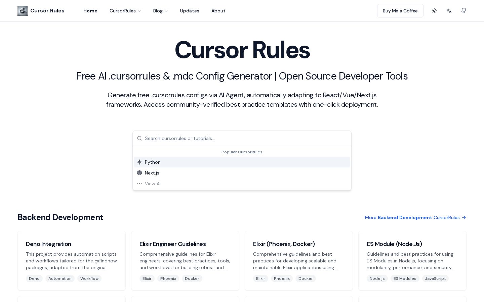Open the language translation icon
Image resolution: width=484 pixels, height=302 pixels.
(449, 11)
